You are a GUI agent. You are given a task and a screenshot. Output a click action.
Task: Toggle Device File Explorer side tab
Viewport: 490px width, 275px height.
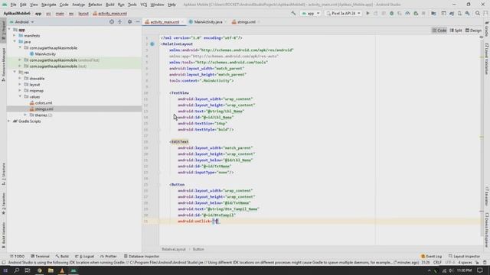tap(487, 231)
